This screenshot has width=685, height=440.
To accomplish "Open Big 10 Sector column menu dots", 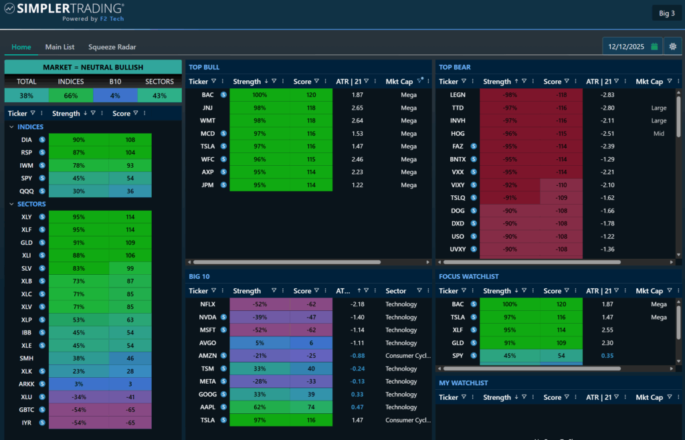I will (427, 291).
